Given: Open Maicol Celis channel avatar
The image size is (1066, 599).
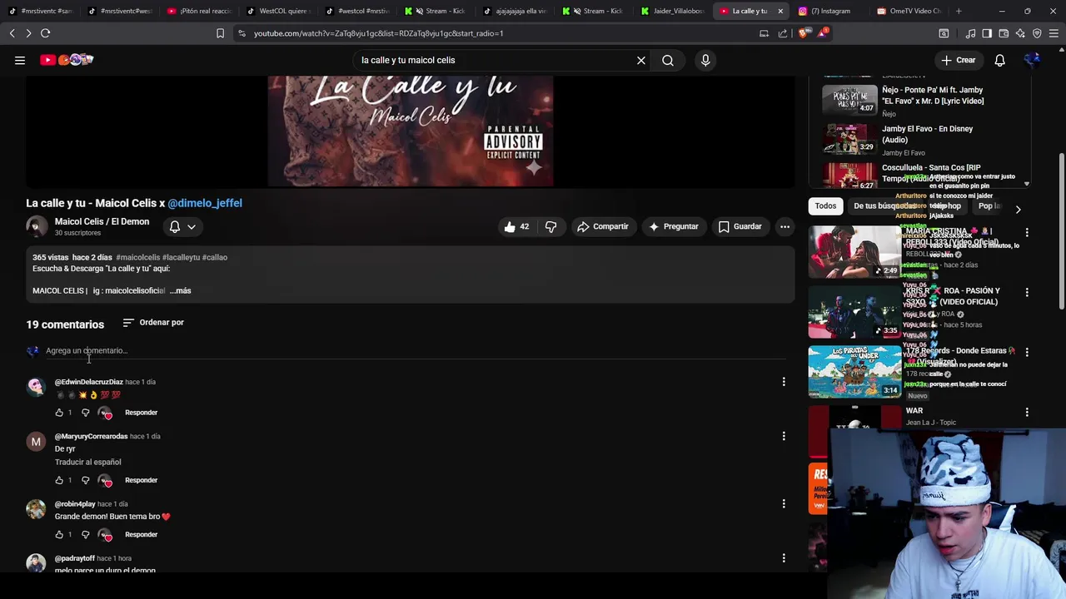Looking at the screenshot, I should coord(37,226).
